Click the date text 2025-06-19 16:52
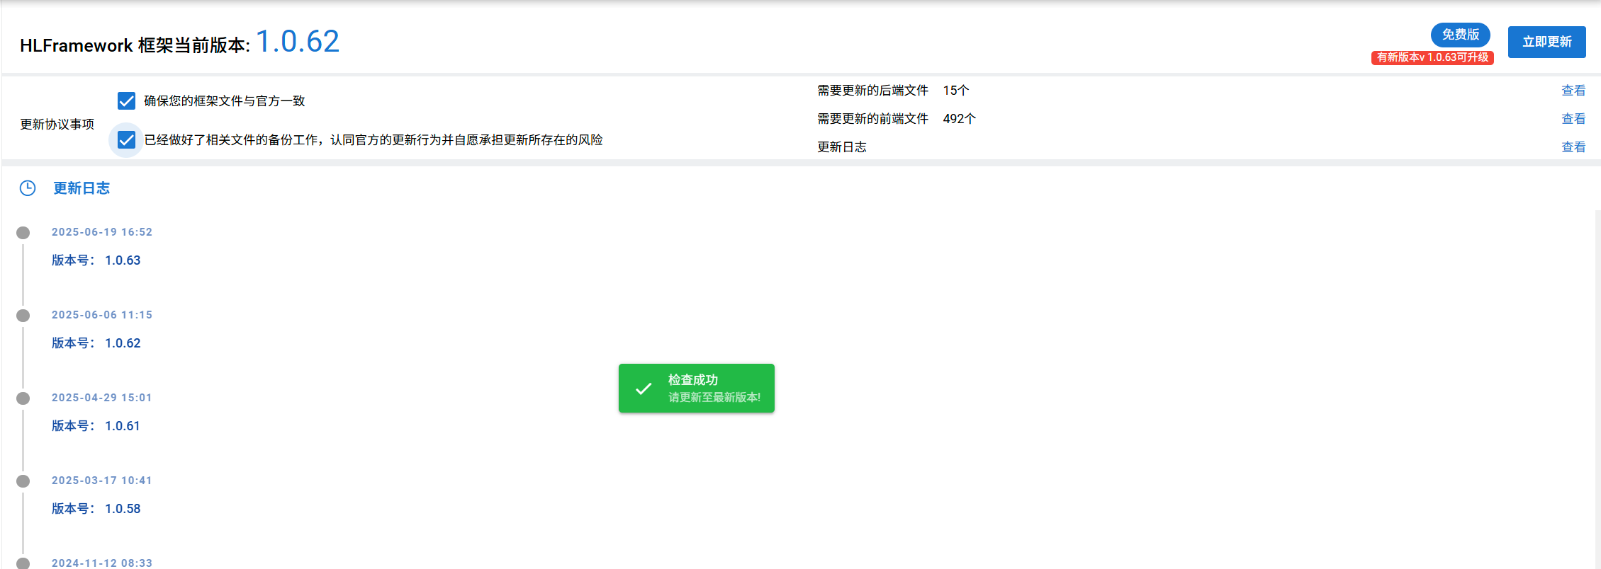Image resolution: width=1601 pixels, height=569 pixels. click(x=102, y=232)
